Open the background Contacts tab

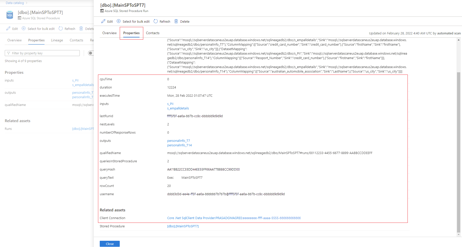pos(76,40)
